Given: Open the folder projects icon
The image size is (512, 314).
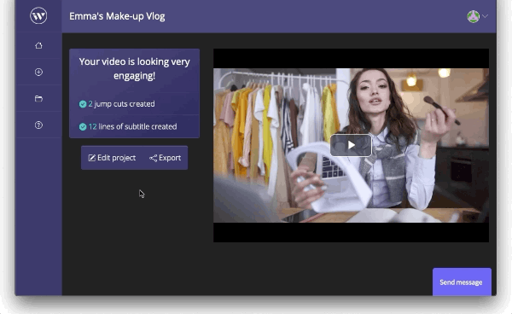Looking at the screenshot, I should click(38, 99).
